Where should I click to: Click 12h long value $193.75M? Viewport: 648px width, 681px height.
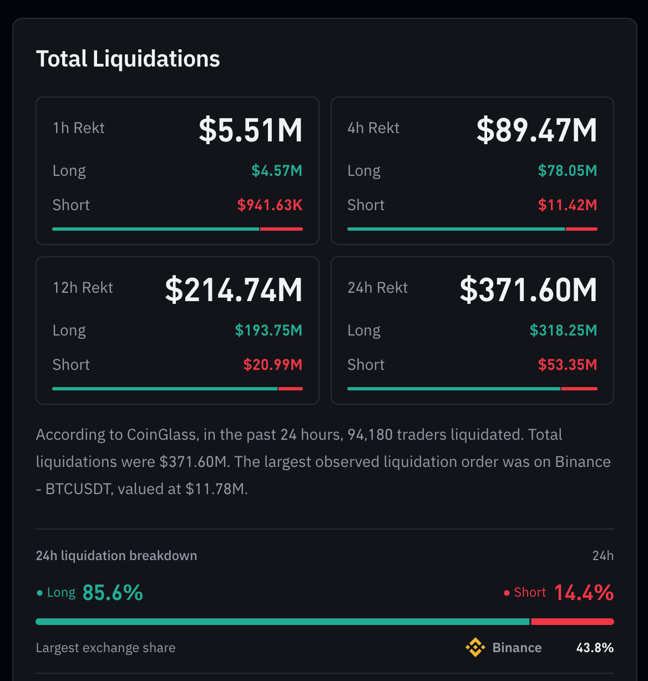pos(269,331)
